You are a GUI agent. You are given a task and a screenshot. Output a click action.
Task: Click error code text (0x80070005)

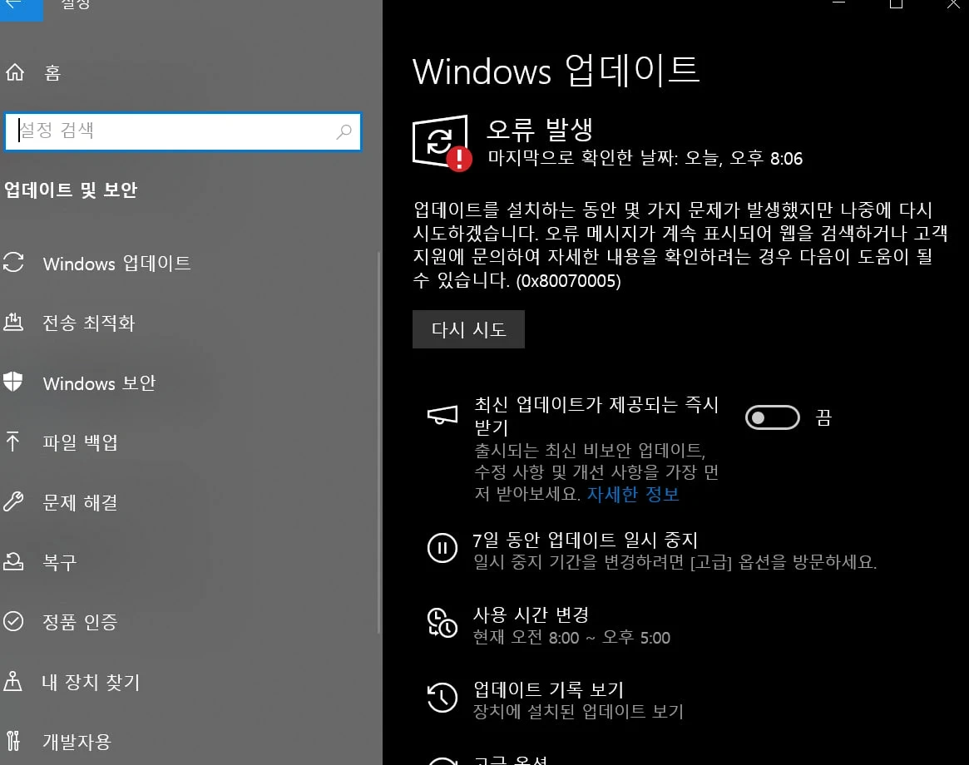[569, 281]
